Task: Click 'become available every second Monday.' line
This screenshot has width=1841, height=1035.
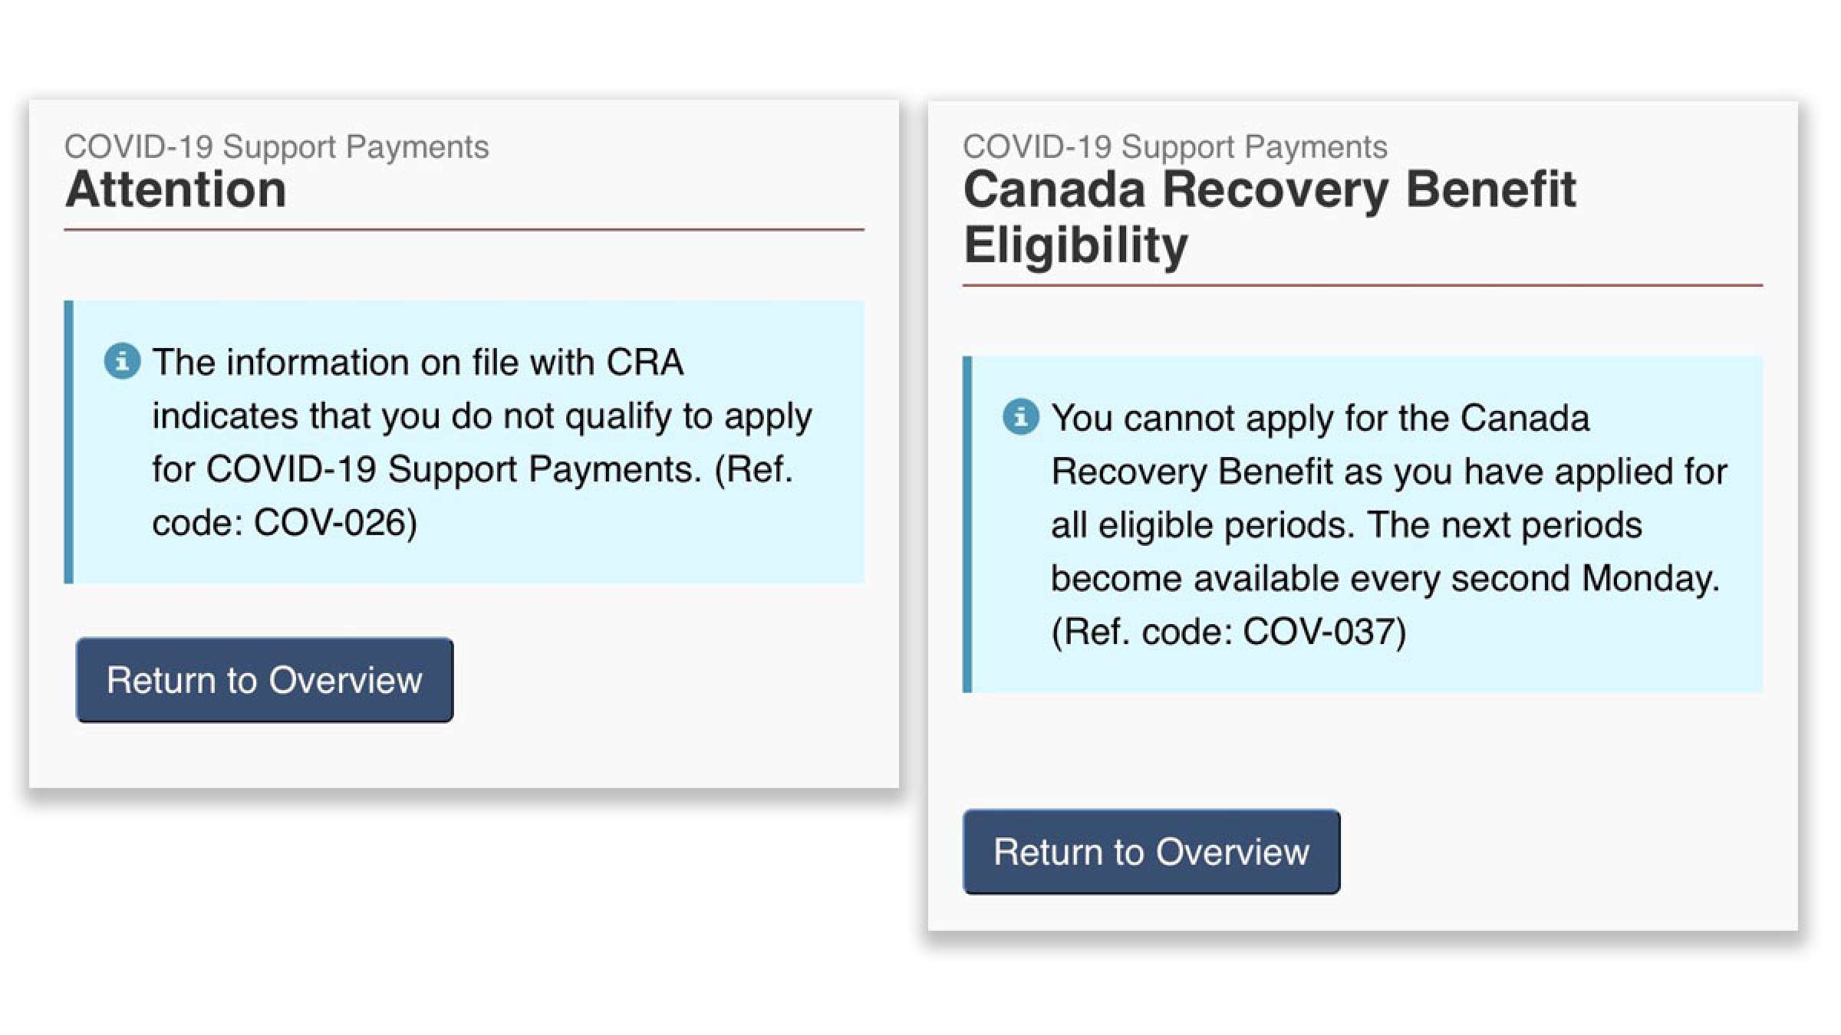Action: coord(1385,579)
